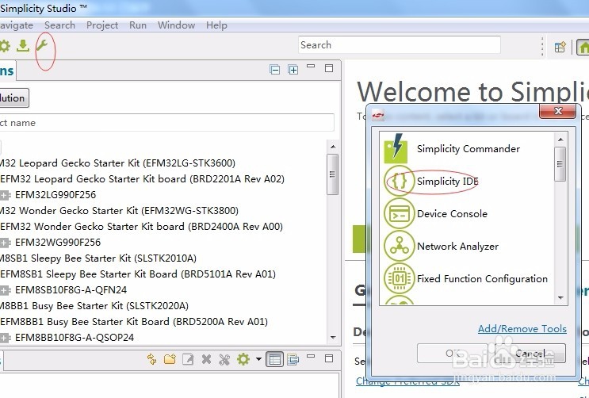Click the new folder icon in lower panel
Viewport: 589px width, 398px height.
click(170, 359)
